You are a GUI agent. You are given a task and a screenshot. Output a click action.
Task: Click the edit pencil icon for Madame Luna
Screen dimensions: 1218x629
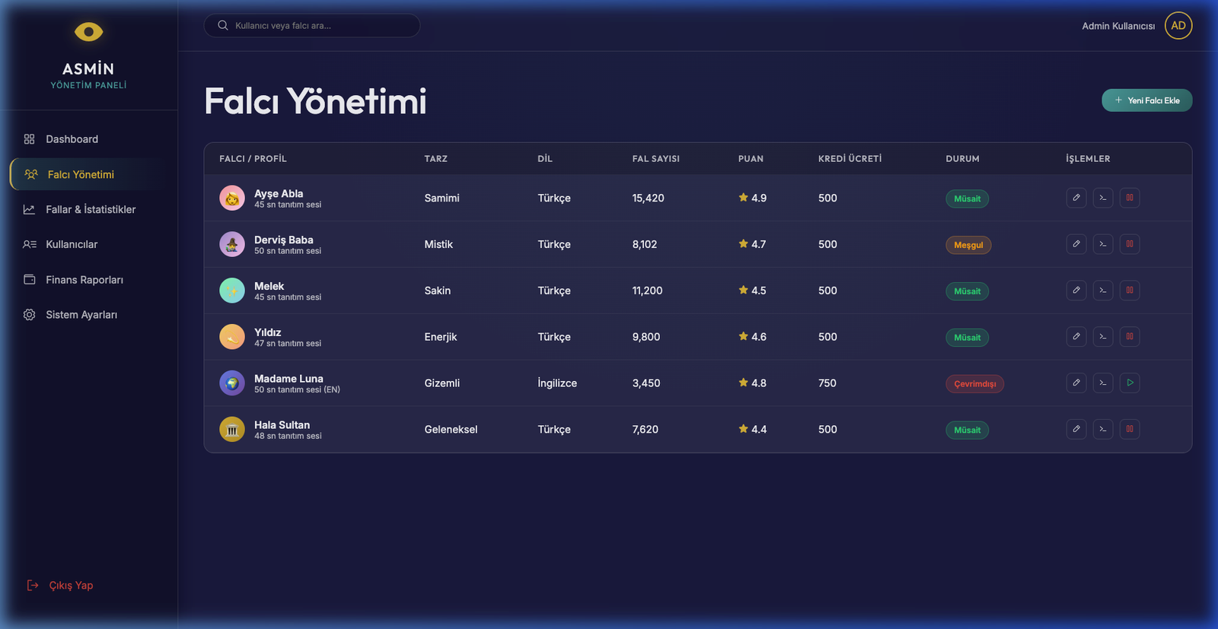1076,383
